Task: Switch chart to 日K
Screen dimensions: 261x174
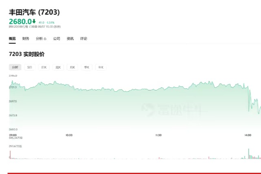Action: pyautogui.click(x=44, y=67)
